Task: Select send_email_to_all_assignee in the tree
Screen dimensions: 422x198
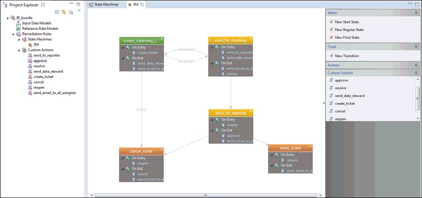Action: click(x=54, y=93)
